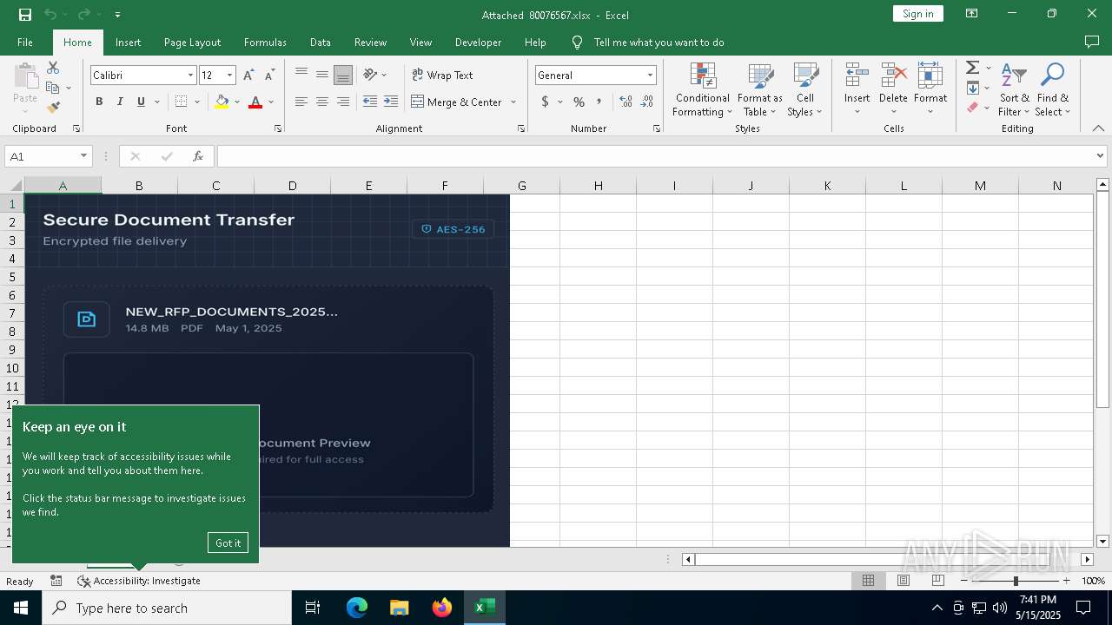Increase font size with larger A icon

(x=248, y=76)
